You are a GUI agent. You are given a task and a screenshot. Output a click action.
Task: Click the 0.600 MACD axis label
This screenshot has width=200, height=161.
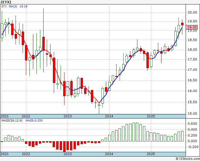click(192, 124)
